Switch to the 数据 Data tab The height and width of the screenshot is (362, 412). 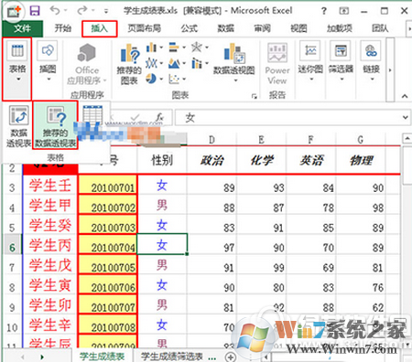[226, 28]
